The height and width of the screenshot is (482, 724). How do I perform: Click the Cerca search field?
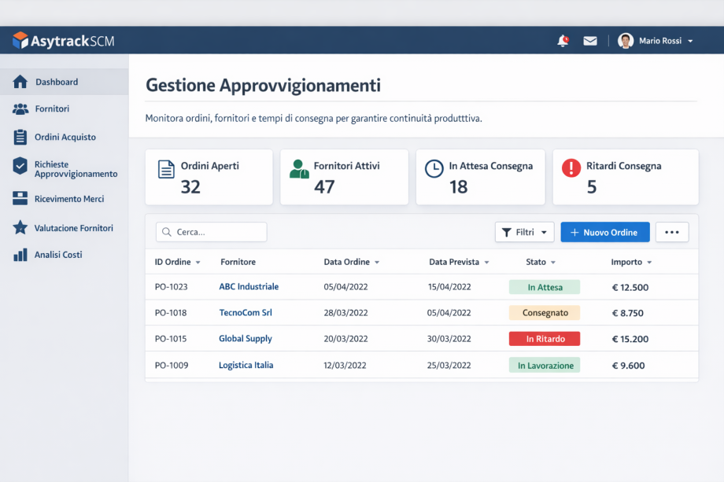[x=212, y=232]
